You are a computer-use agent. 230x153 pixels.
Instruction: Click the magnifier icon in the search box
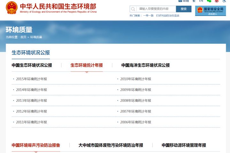[x=133, y=9]
